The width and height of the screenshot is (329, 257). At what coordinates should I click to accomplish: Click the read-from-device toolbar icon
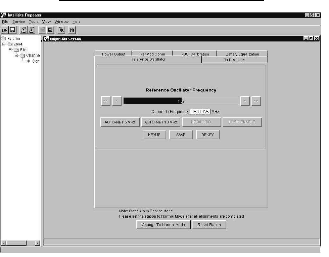[24, 30]
